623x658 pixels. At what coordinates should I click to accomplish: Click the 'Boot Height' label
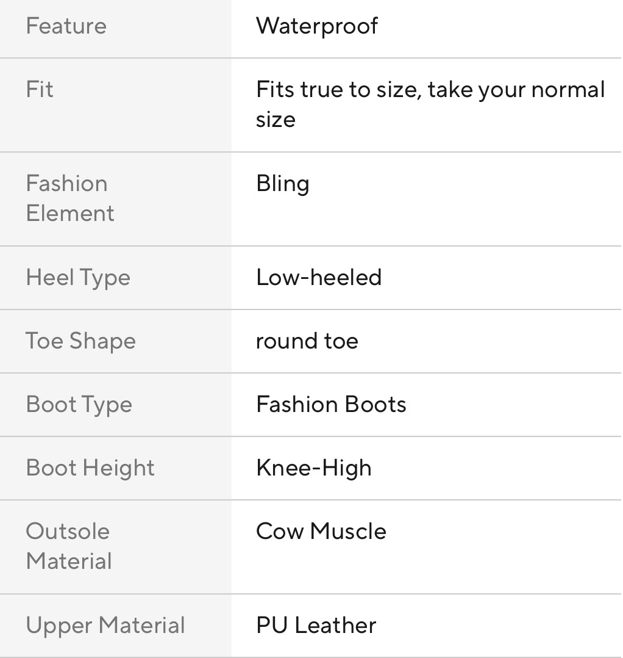click(x=90, y=468)
